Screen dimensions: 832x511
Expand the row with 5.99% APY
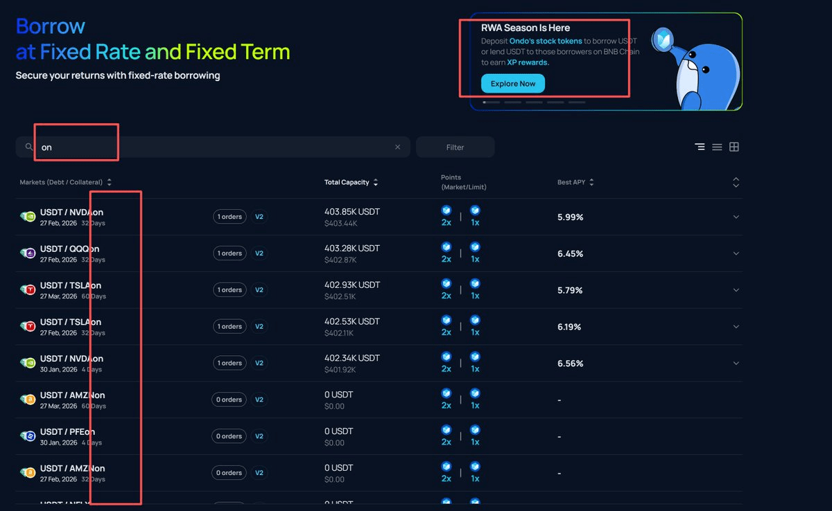click(x=736, y=217)
